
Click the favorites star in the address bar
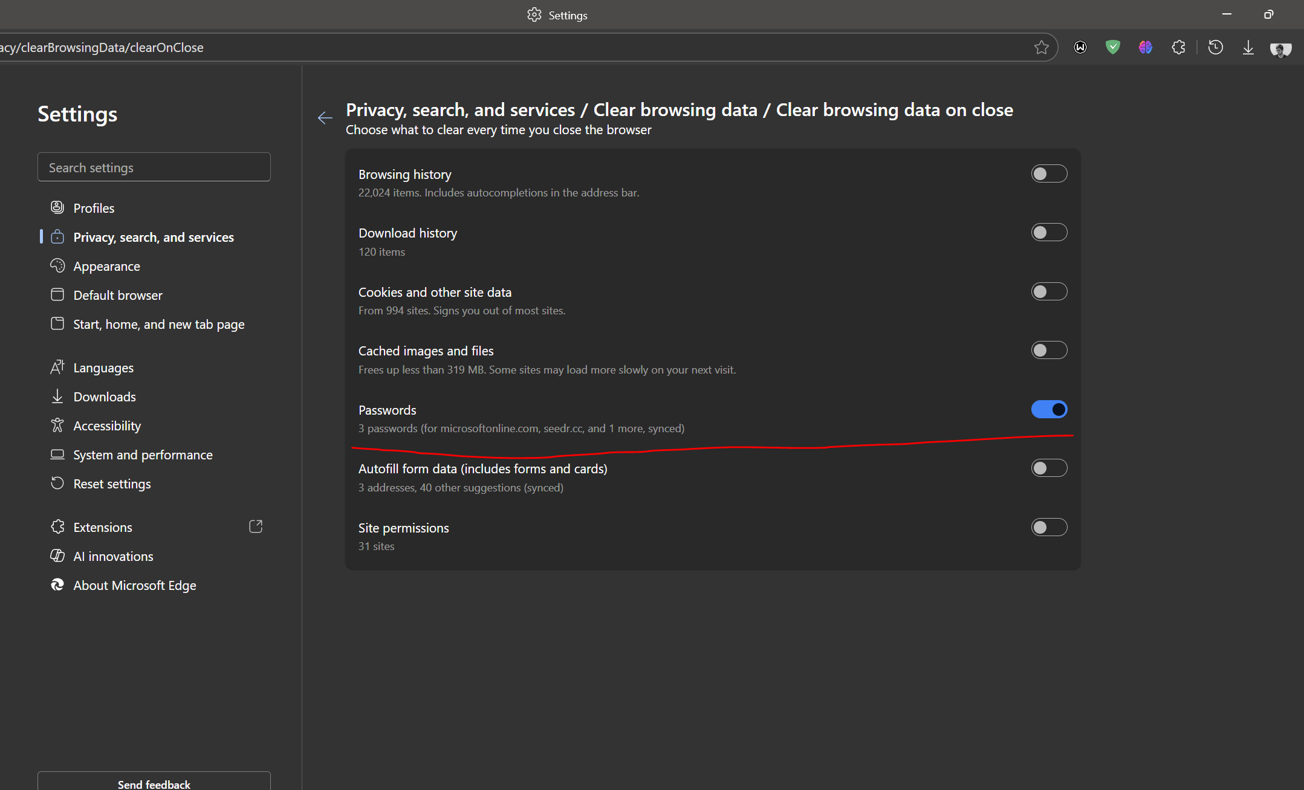(x=1041, y=48)
